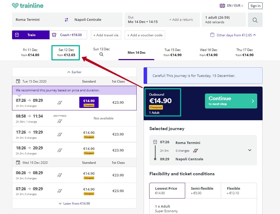This screenshot has width=280, height=214.
Task: Click + Add a return
Action: [181, 20]
